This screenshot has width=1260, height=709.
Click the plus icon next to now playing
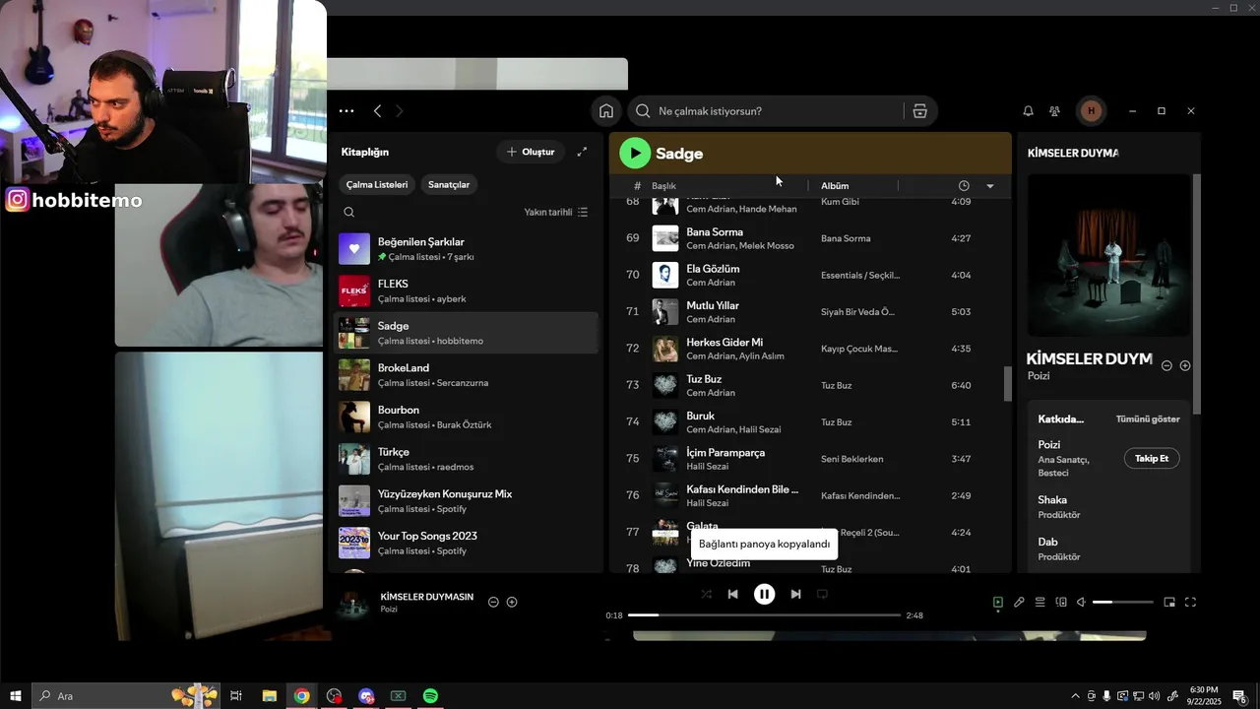coord(512,602)
